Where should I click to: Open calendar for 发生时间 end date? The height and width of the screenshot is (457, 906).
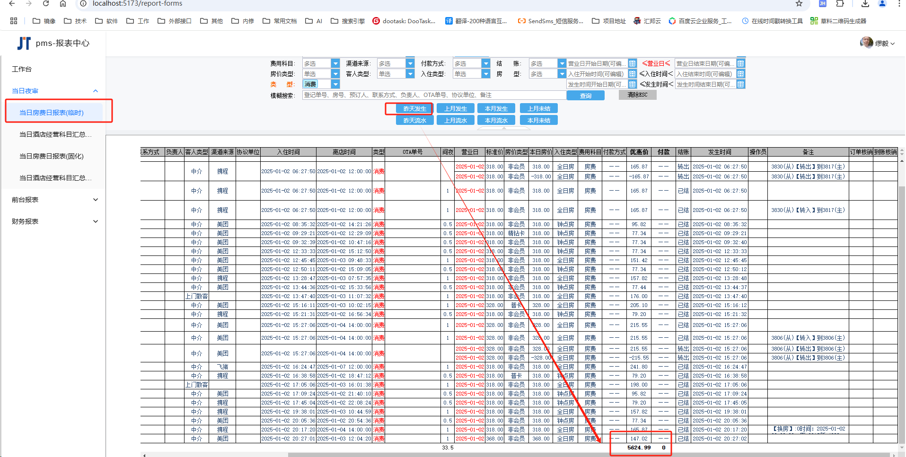click(x=740, y=84)
